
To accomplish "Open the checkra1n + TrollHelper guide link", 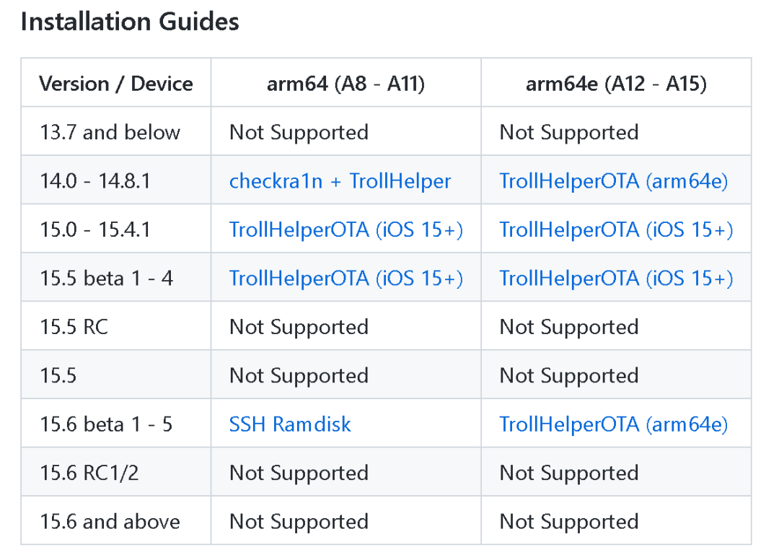I will [340, 180].
